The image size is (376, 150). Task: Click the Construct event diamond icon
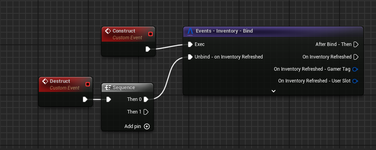(108, 31)
